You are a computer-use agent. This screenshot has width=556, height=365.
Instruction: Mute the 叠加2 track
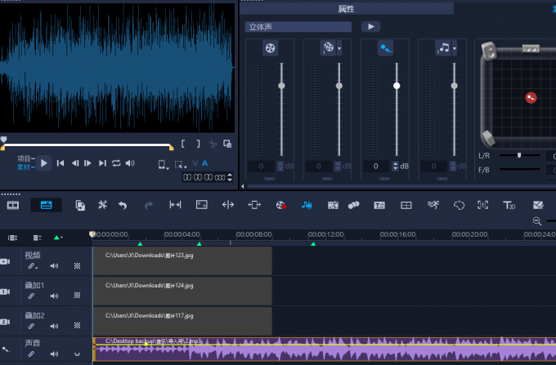tap(54, 326)
